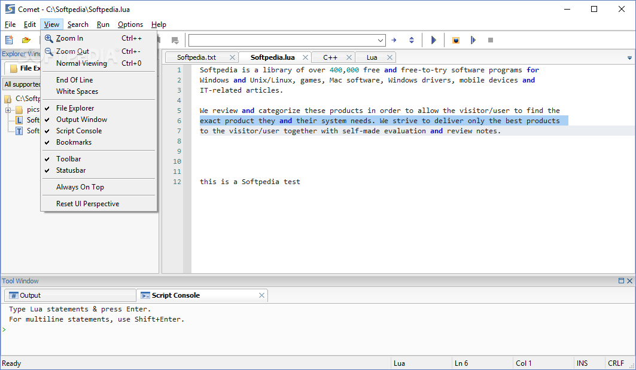Toggle Toolbar visibility menu item
Screen dimensions: 636x370
[99, 159]
